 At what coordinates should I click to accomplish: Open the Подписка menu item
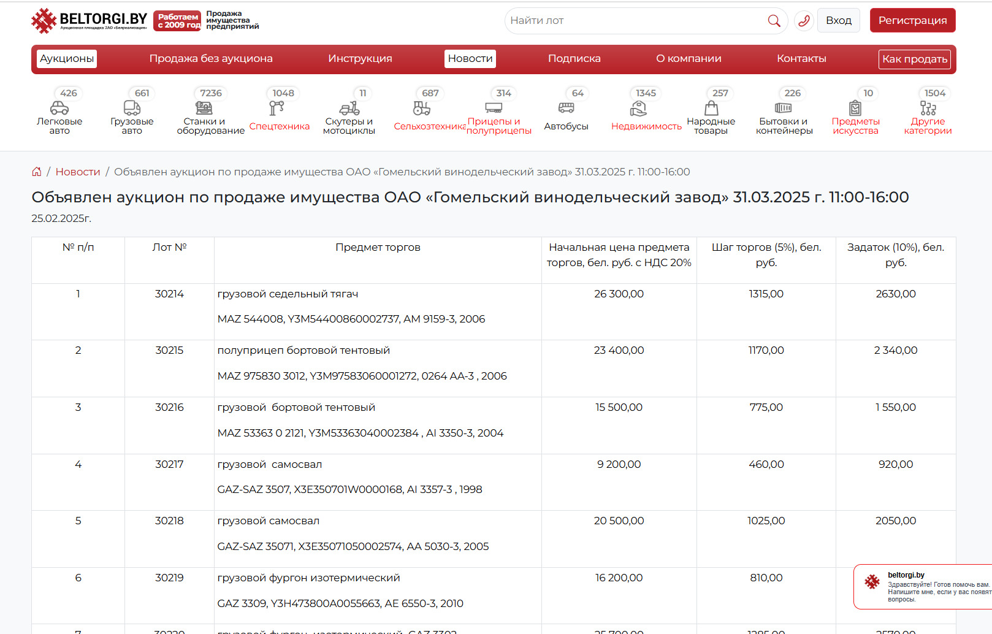tap(574, 59)
